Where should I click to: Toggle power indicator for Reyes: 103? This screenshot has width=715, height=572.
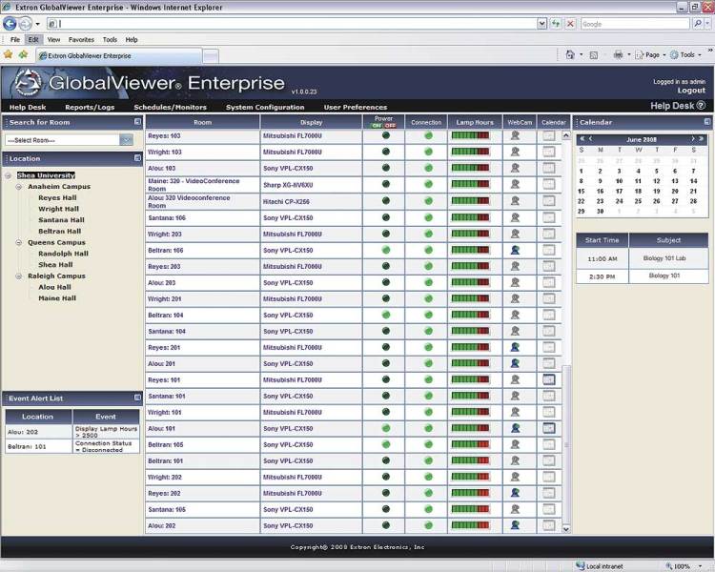click(386, 135)
